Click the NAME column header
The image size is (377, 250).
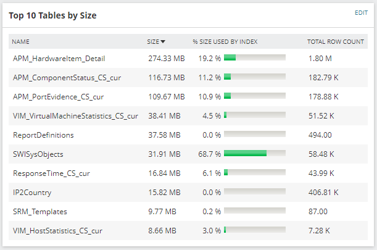[21, 42]
